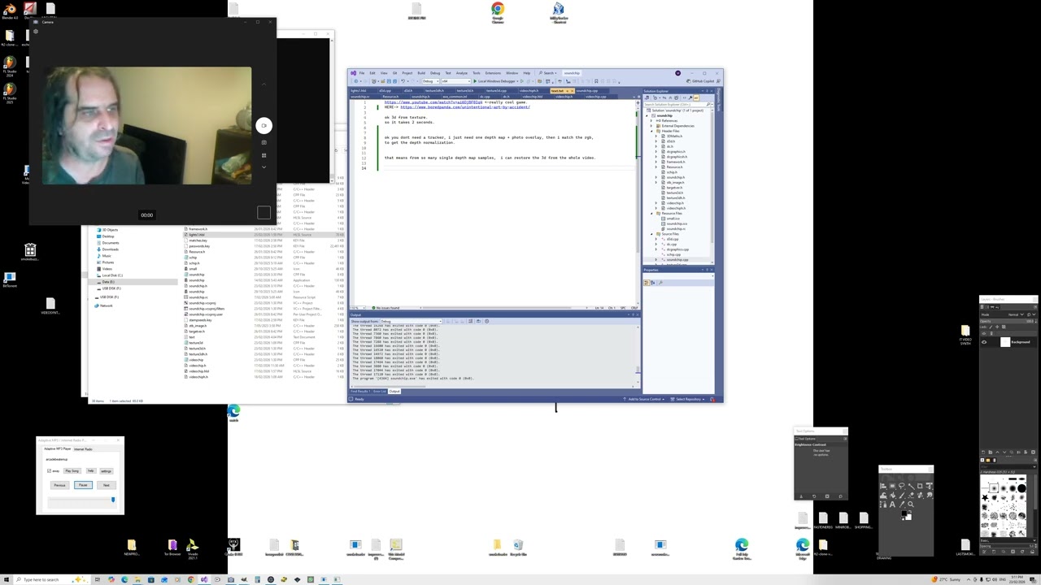The width and height of the screenshot is (1041, 585).
Task: Select the Eraser tool in GIMP Toolbox
Action: [911, 496]
